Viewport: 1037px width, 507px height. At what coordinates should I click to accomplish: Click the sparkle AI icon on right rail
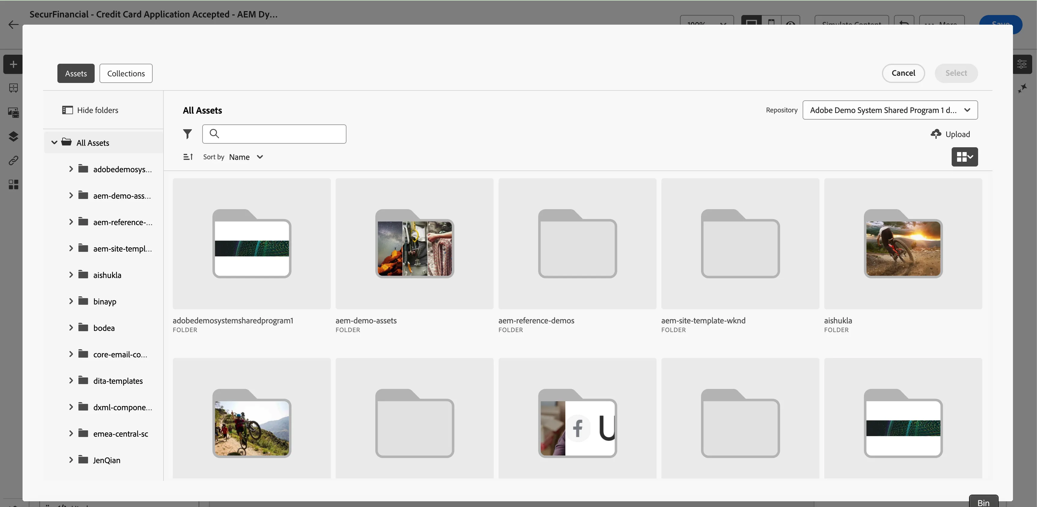pos(1022,88)
